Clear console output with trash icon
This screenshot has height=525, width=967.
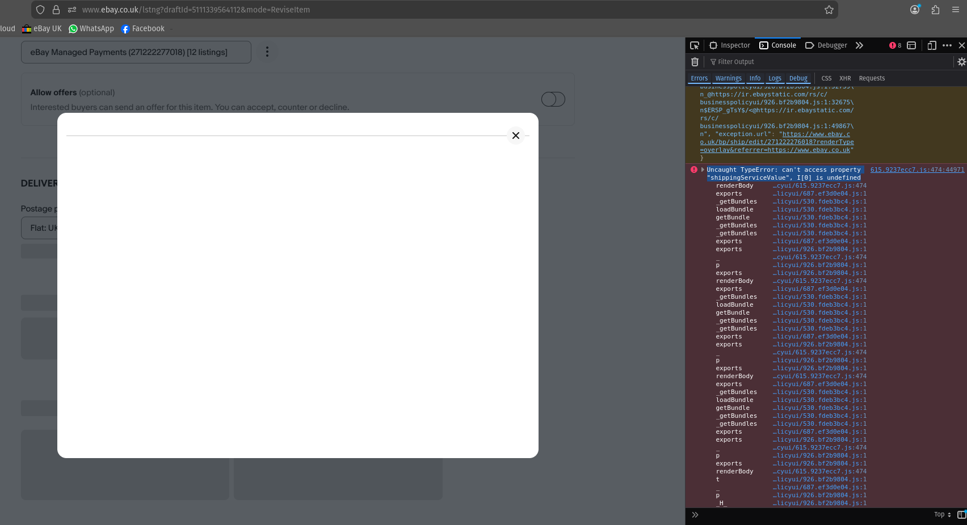click(695, 62)
